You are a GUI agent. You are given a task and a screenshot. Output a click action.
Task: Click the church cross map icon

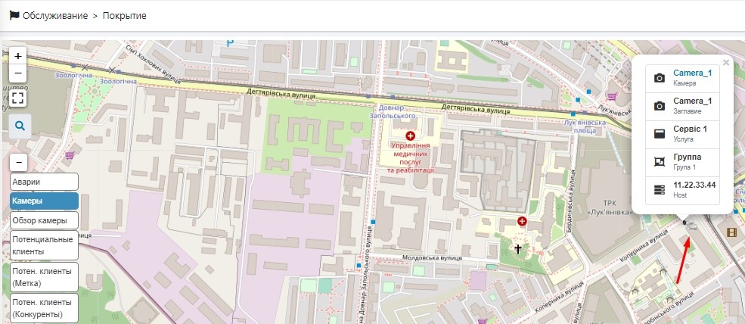coord(518,248)
